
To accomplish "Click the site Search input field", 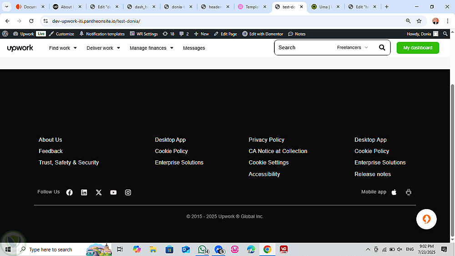I will click(x=305, y=47).
